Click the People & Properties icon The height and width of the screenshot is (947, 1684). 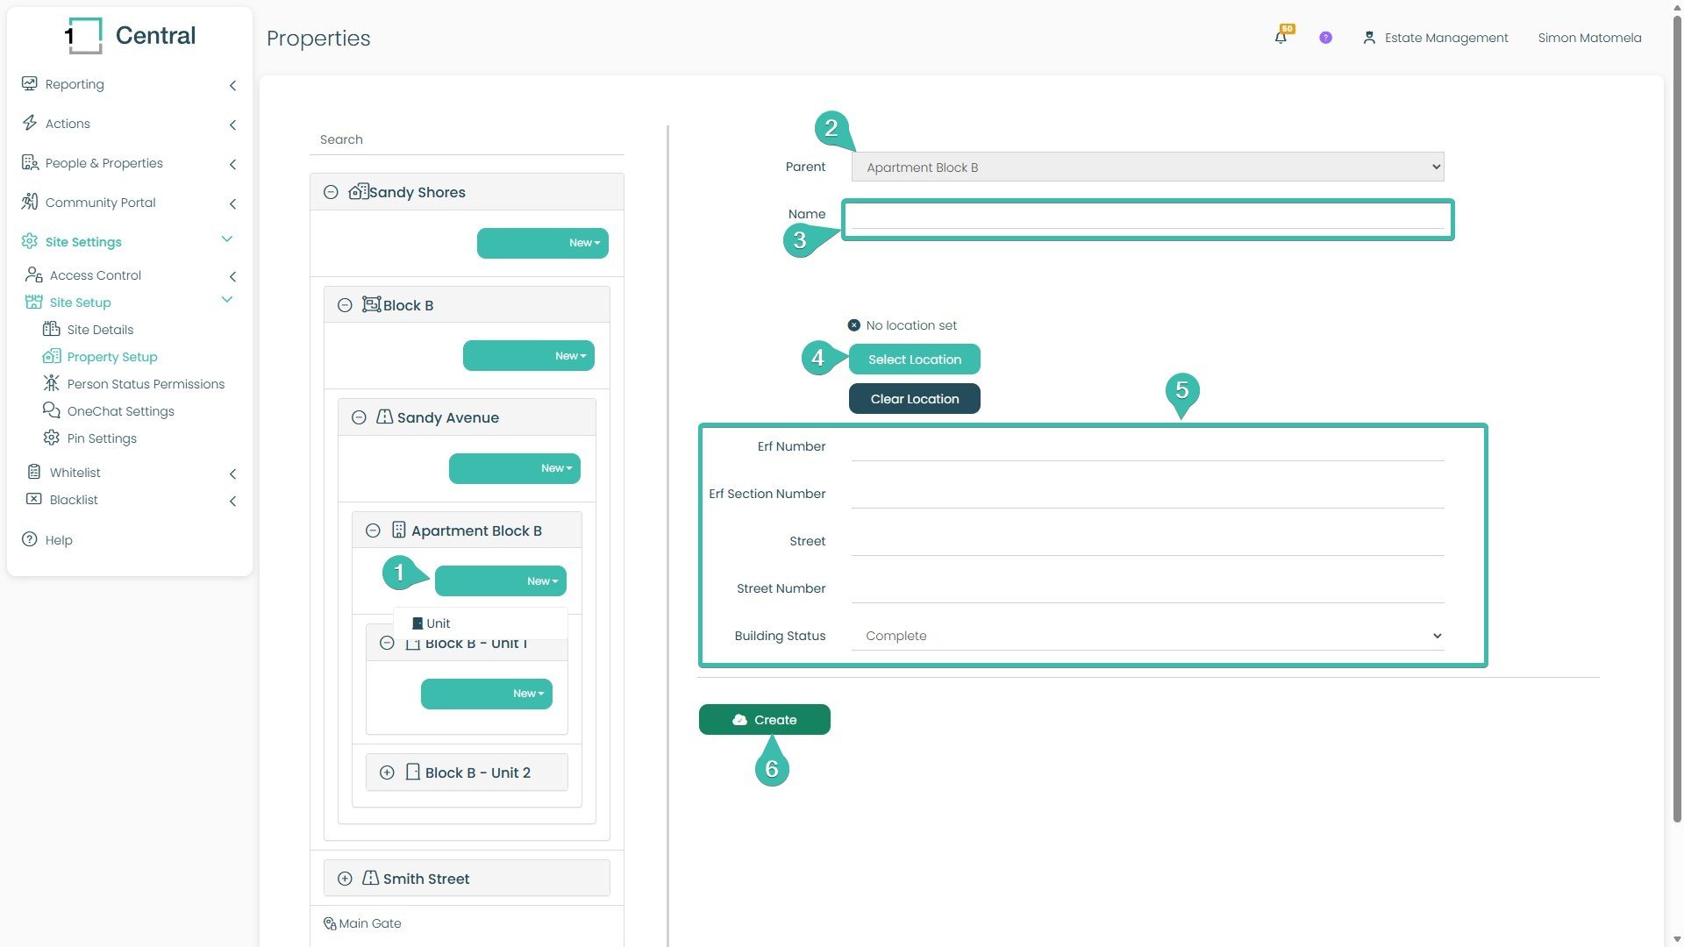coord(30,162)
